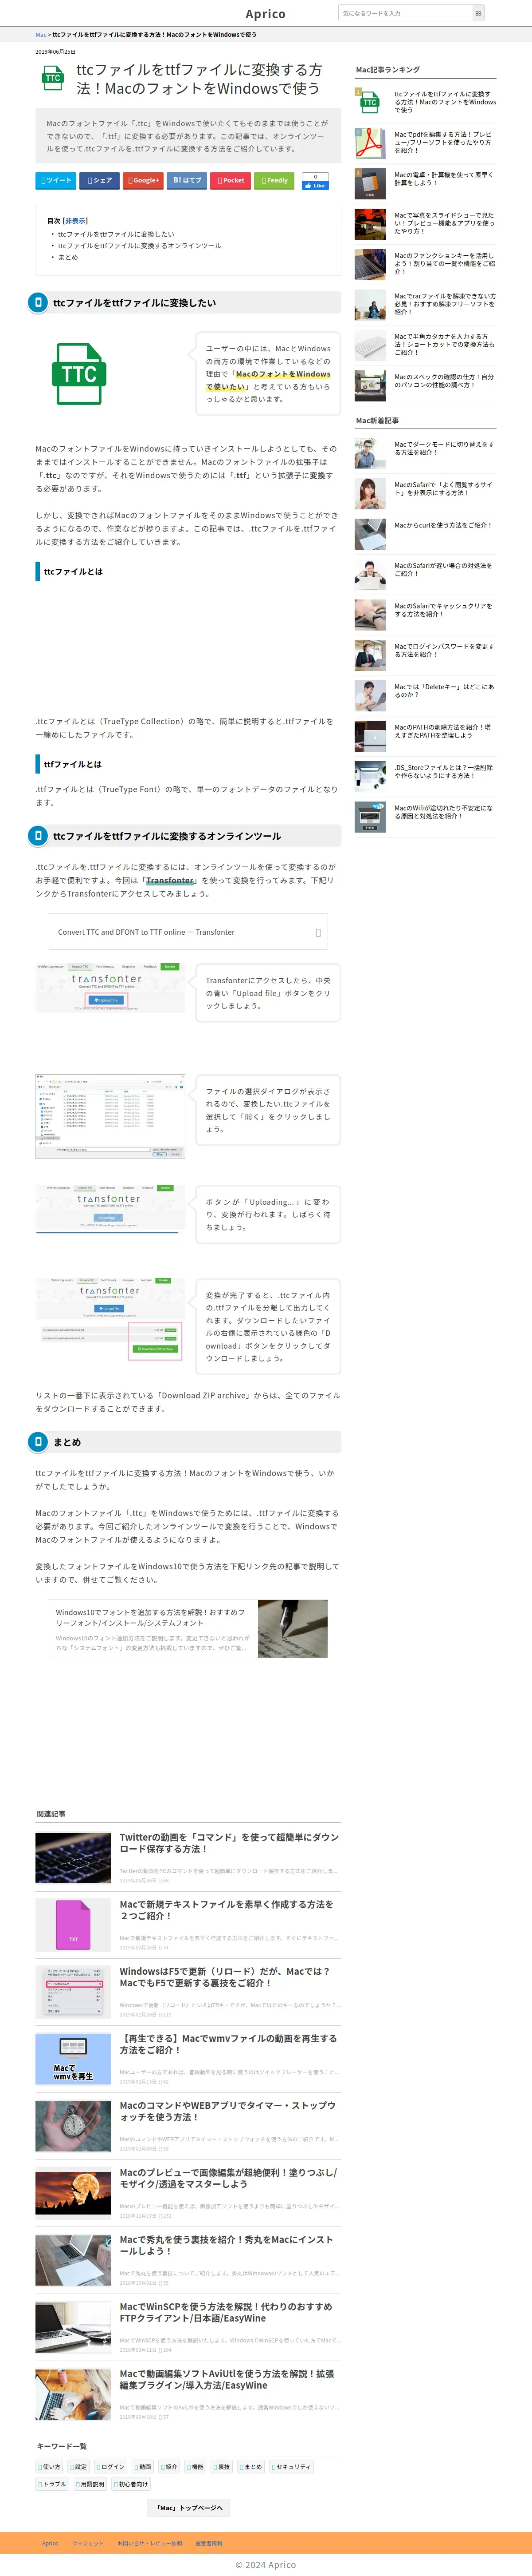Save the article to Pocket

231,181
